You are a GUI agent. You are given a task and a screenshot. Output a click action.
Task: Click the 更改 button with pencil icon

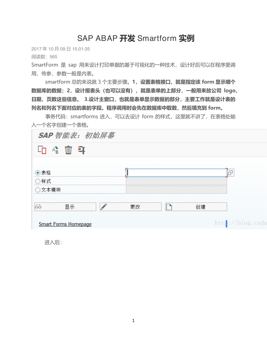click(x=131, y=207)
